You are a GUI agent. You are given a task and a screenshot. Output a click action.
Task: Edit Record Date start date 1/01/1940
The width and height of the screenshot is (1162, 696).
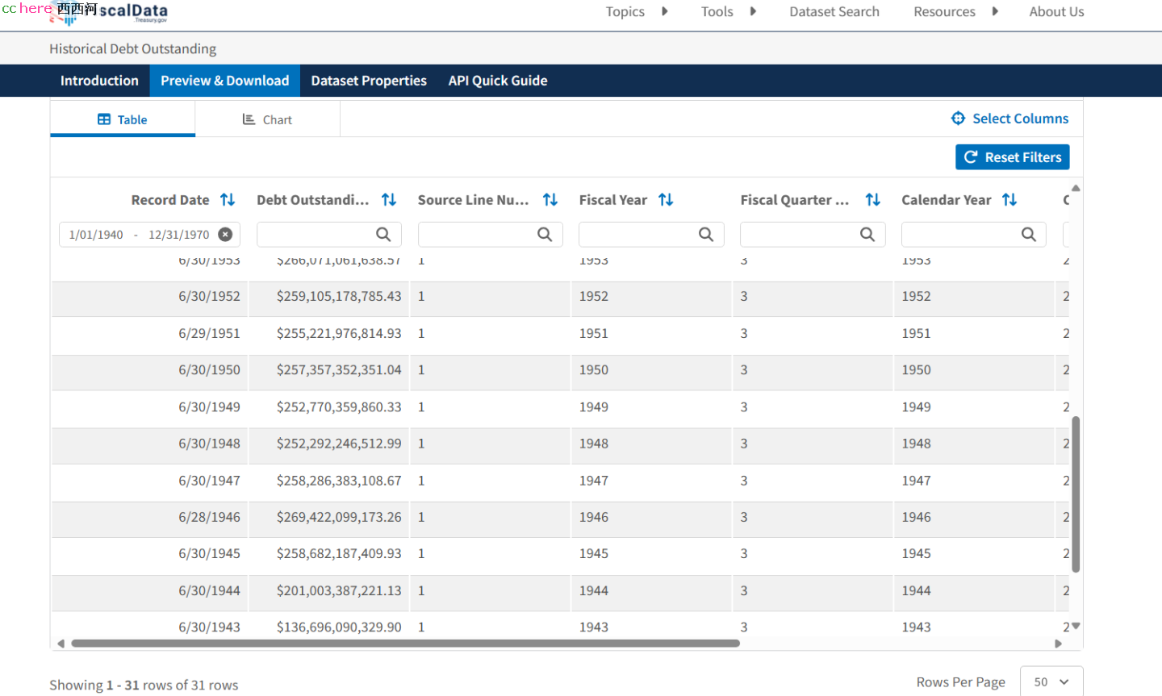(96, 235)
